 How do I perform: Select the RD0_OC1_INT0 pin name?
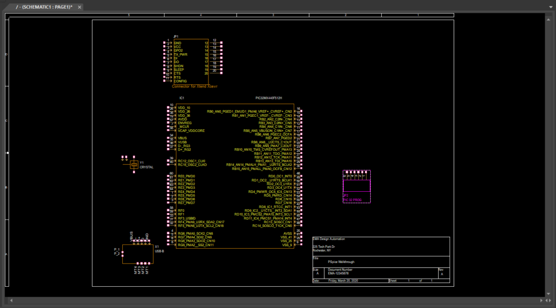tap(280, 177)
